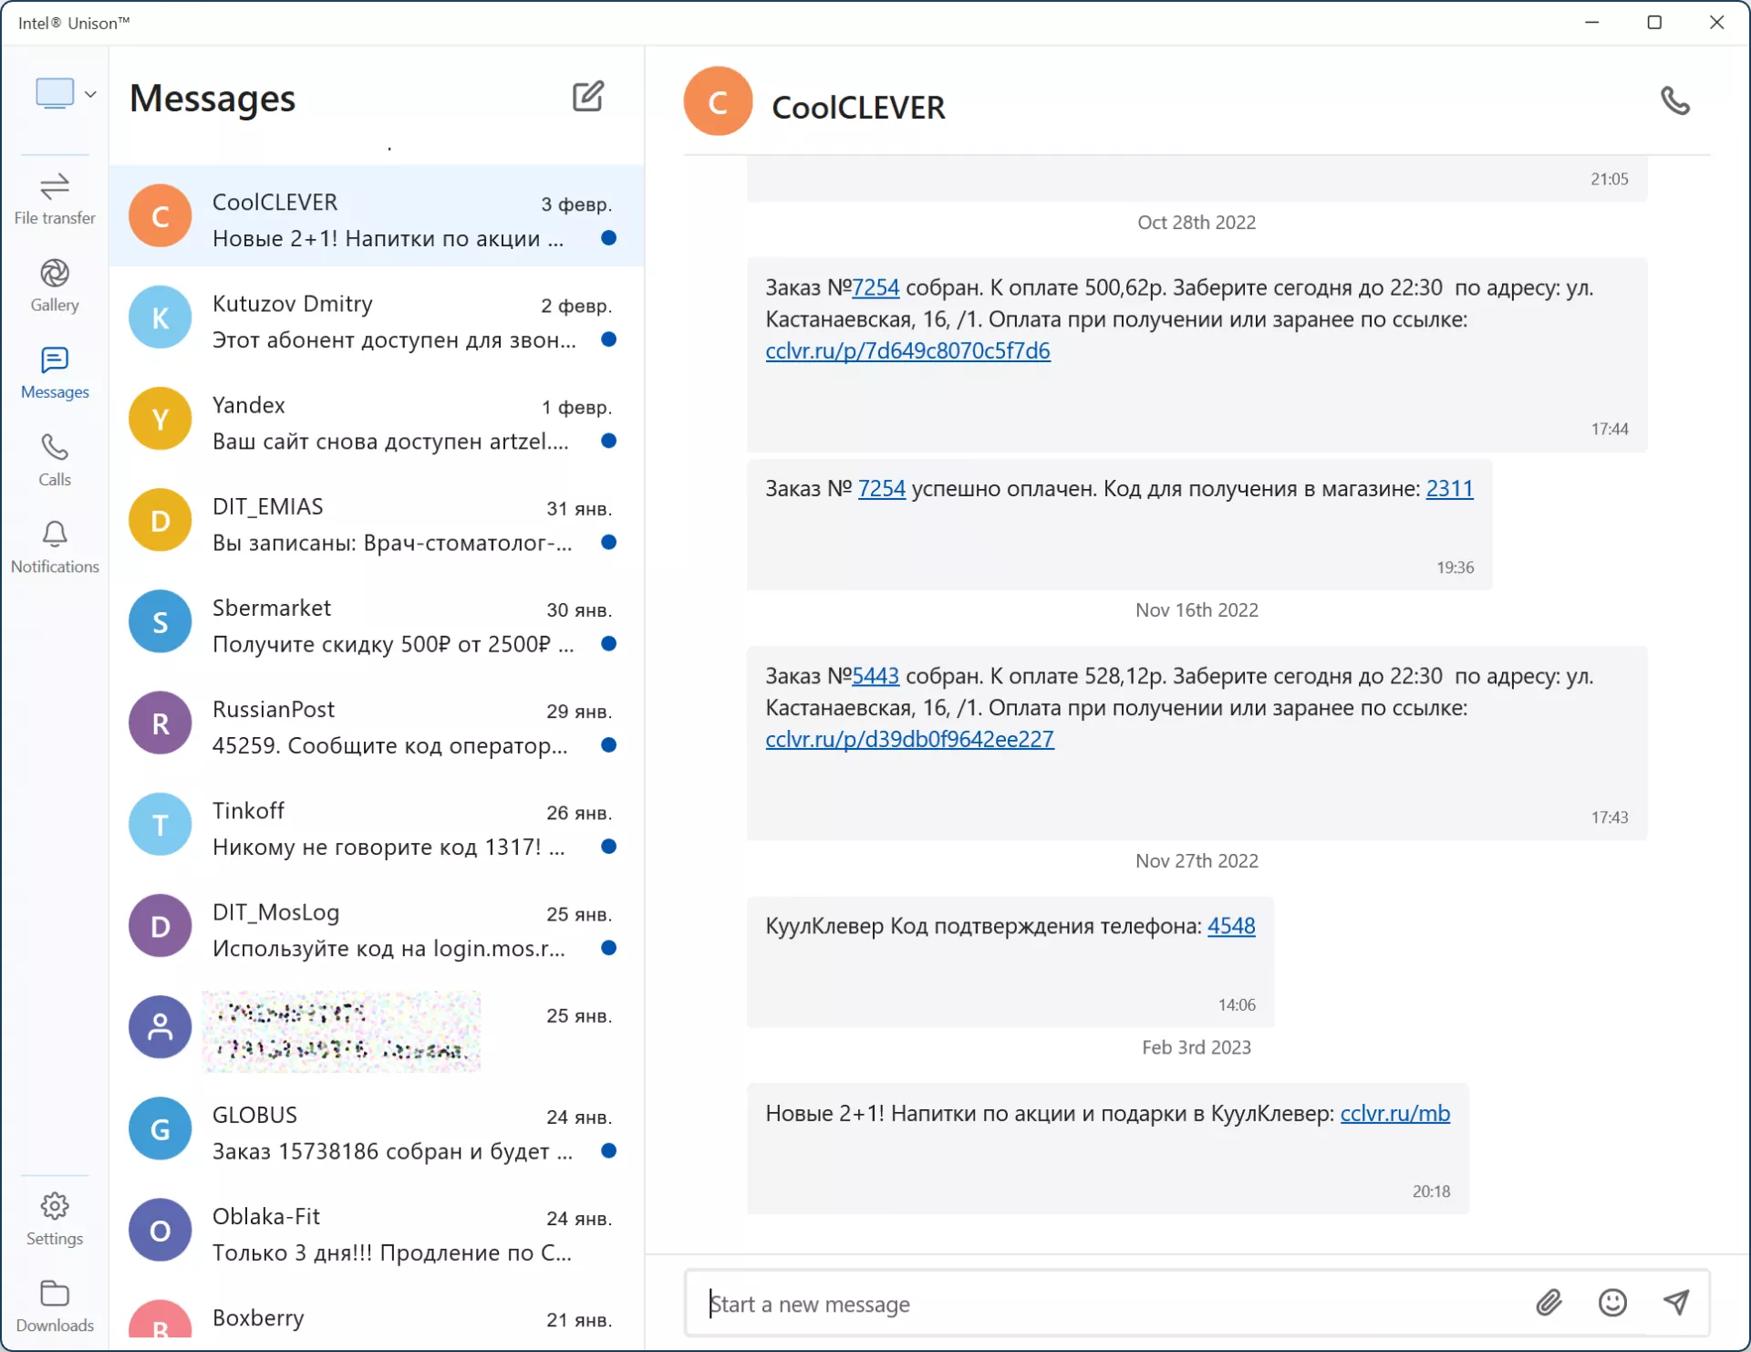The width and height of the screenshot is (1751, 1352).
Task: Open the Oblaka-Fit conversation by name
Action: click(x=266, y=1216)
